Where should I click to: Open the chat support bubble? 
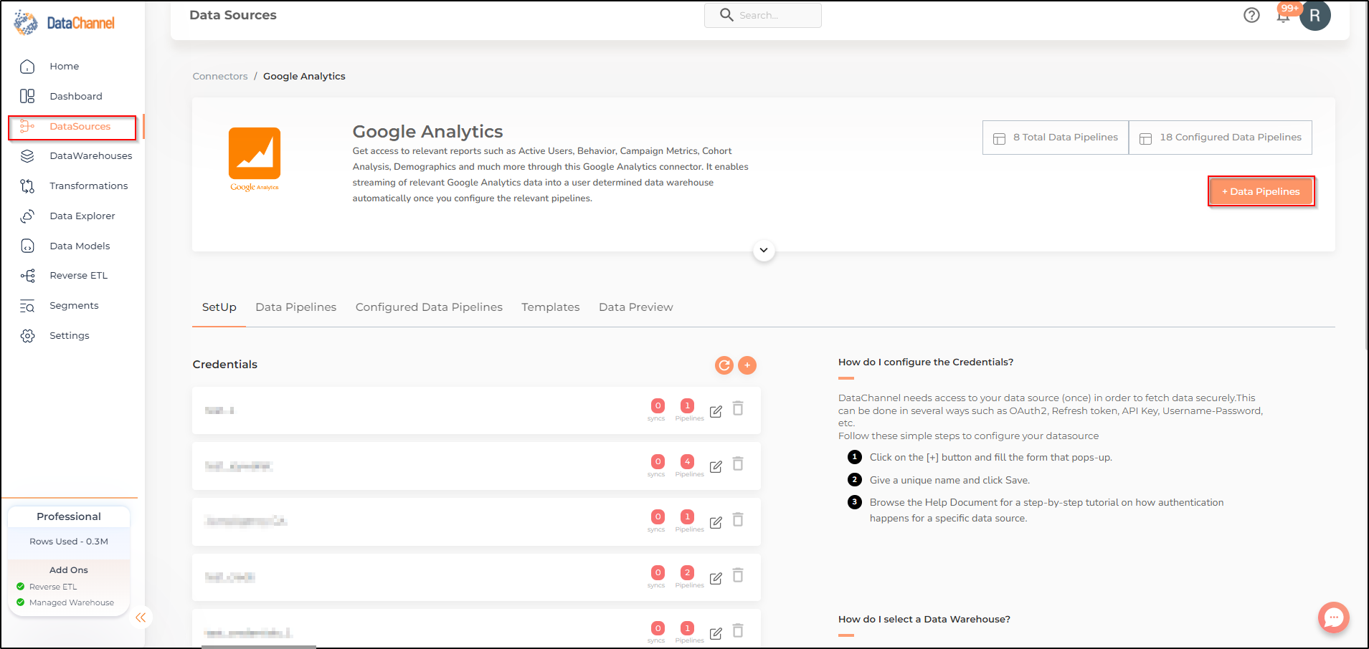(x=1333, y=617)
